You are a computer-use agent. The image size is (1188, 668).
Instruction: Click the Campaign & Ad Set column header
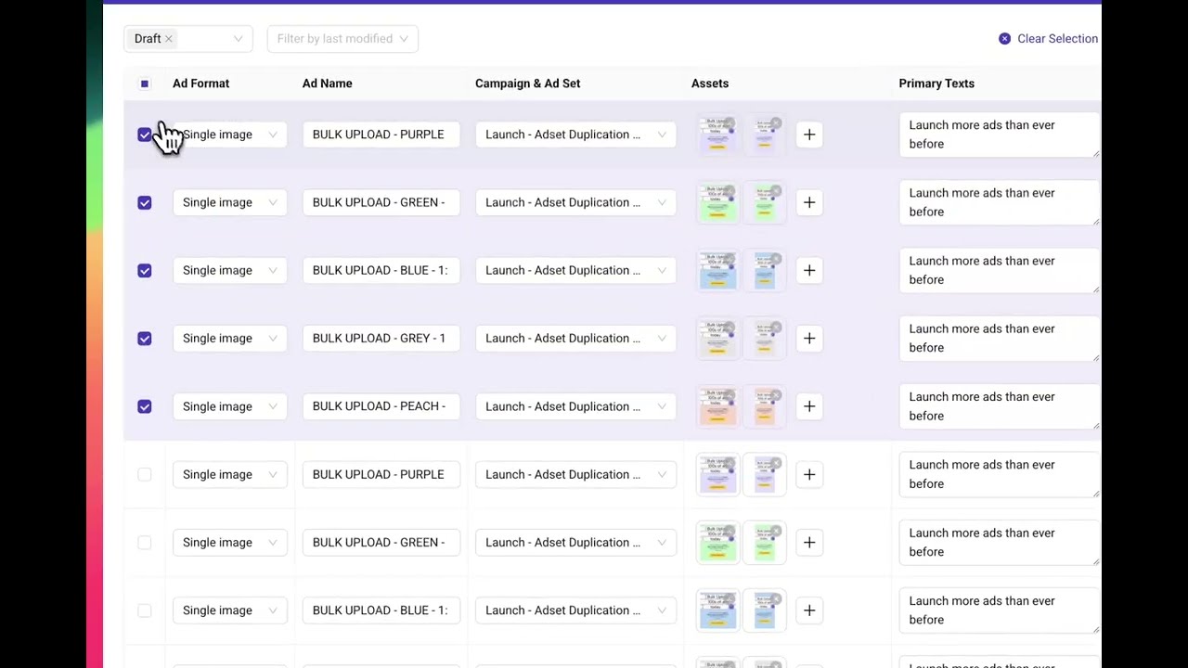tap(527, 83)
